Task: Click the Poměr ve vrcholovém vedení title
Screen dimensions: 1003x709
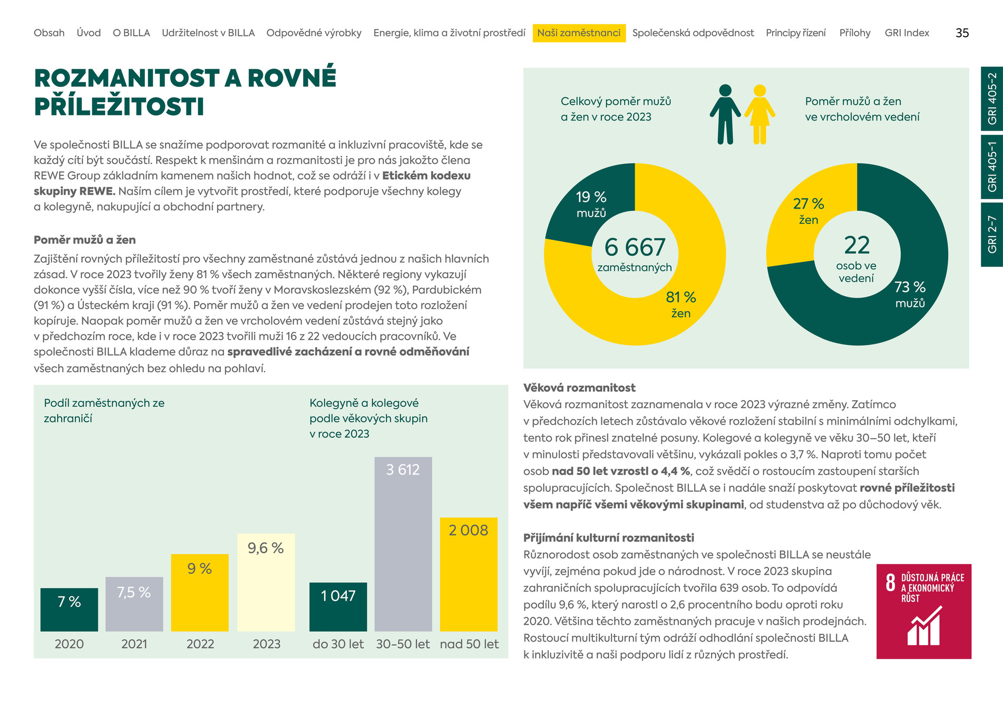Action: tap(862, 109)
